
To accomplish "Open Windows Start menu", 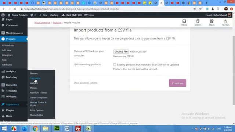I will click(x=4, y=129).
